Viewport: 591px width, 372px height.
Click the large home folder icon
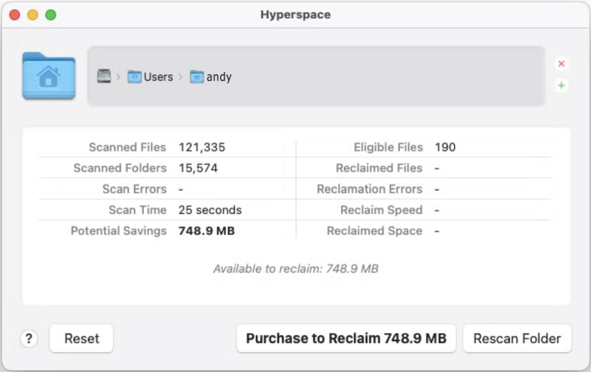point(49,76)
